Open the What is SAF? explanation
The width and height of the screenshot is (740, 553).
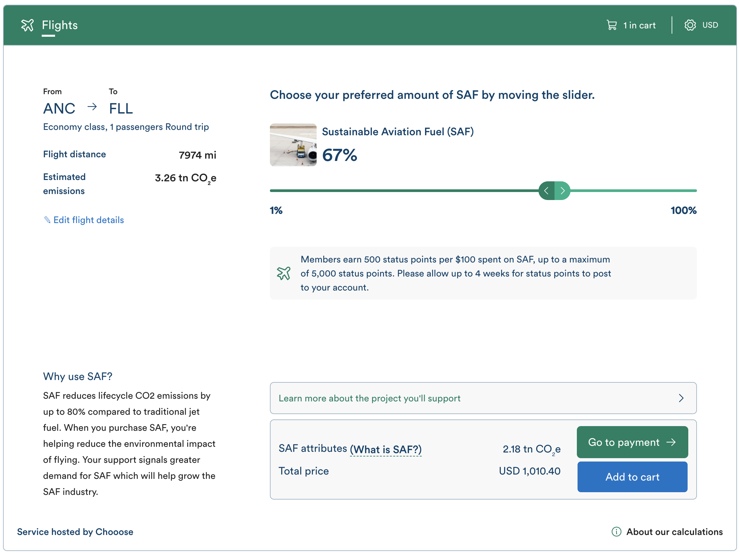coord(386,448)
